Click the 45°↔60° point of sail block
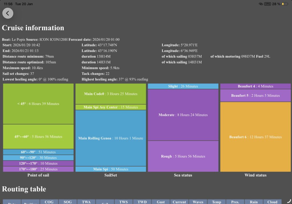This screenshot has height=204, width=292. [x=38, y=137]
